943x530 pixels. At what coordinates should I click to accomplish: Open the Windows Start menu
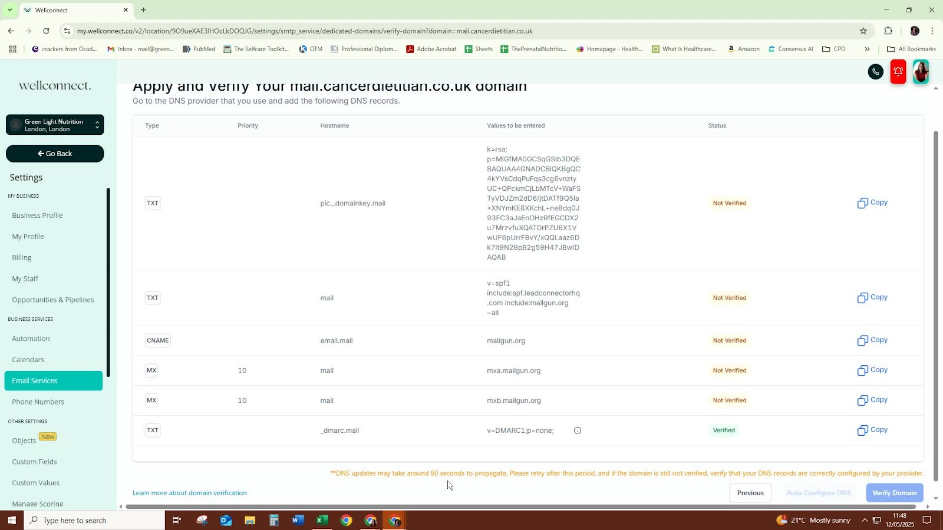click(11, 520)
